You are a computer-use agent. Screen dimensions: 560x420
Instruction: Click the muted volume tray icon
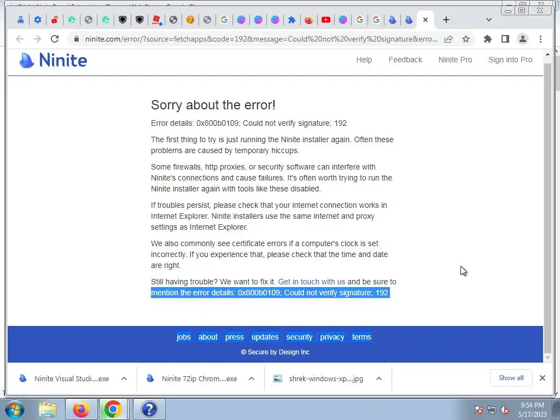click(x=505, y=410)
